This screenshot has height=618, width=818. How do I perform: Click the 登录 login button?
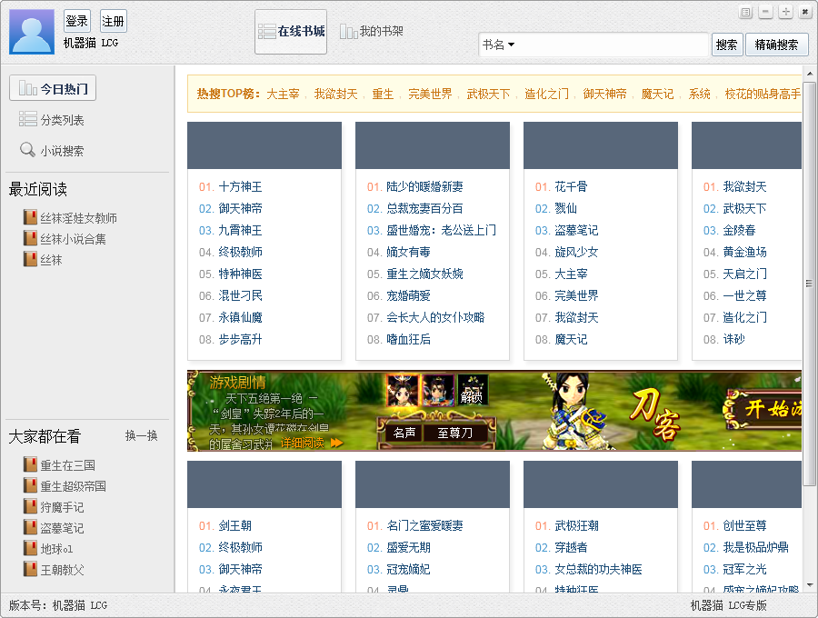77,22
